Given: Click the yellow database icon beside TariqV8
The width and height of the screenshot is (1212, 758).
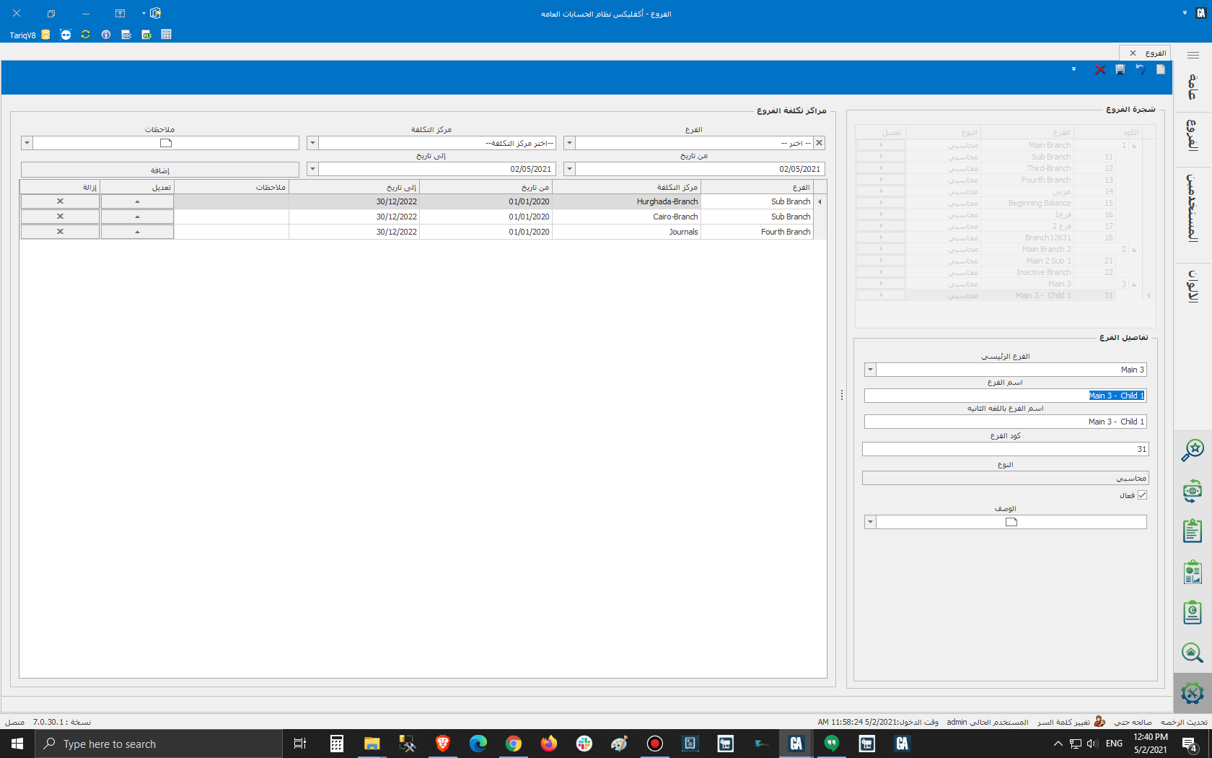Looking at the screenshot, I should point(45,35).
